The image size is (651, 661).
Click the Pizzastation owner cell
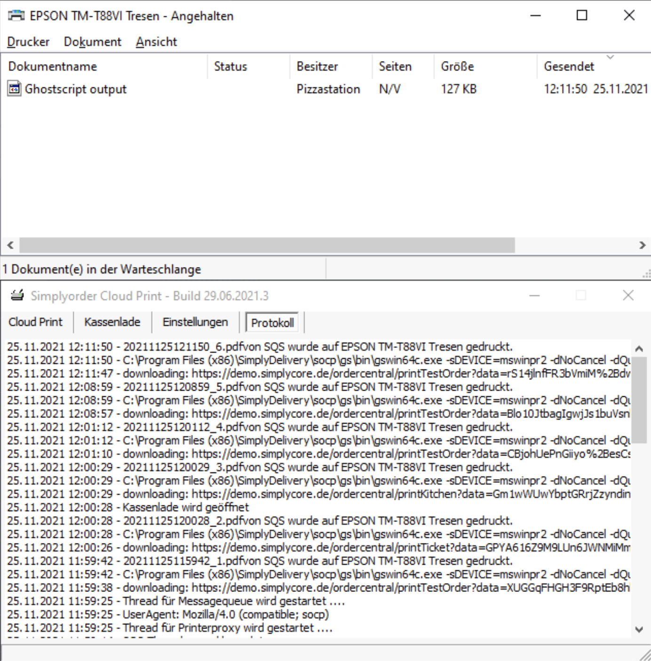(328, 89)
